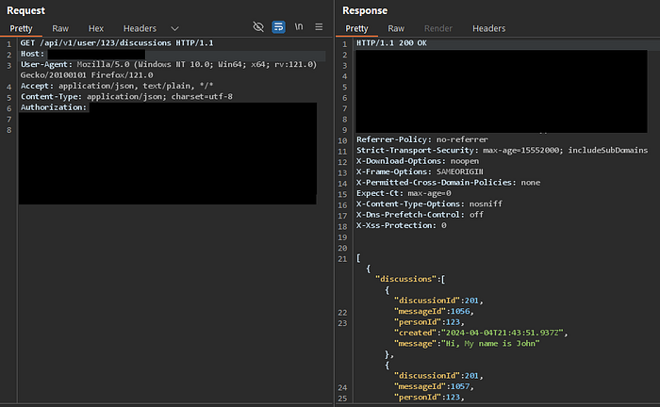Open the Response Render tab
660x407 pixels.
[438, 28]
